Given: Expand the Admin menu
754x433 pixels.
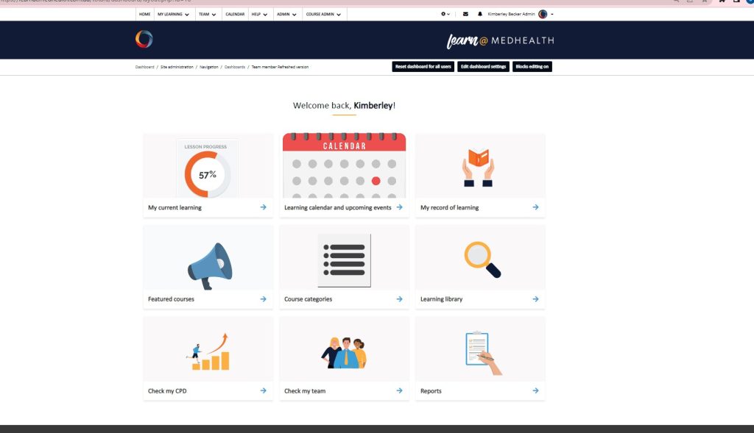Looking at the screenshot, I should point(286,15).
